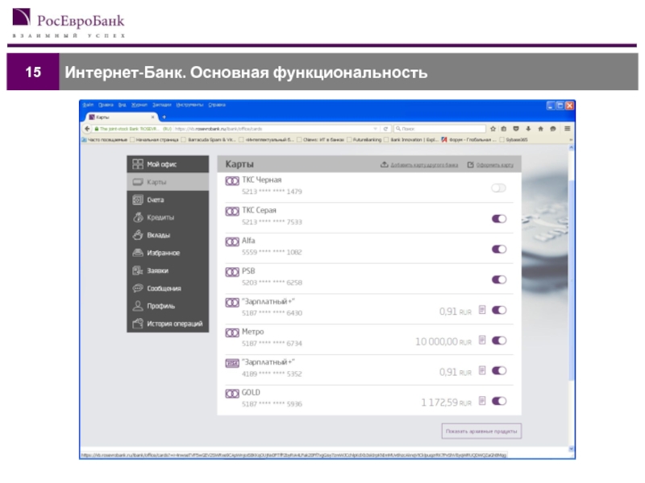The width and height of the screenshot is (645, 483).
Task: Open the Правка menu
Action: point(106,105)
